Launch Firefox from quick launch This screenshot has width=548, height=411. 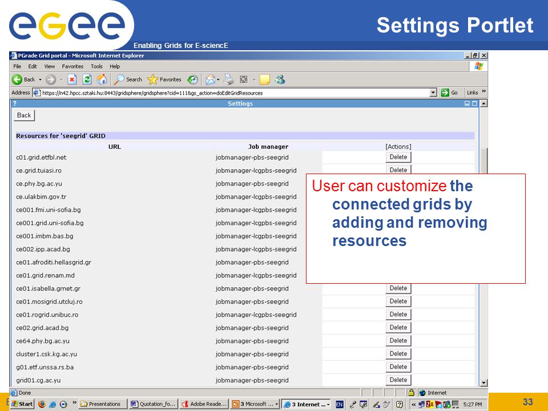(x=42, y=404)
